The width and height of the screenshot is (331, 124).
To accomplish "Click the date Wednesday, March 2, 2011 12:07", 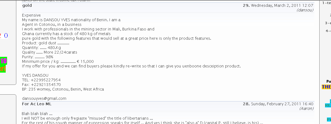I will (282, 5).
